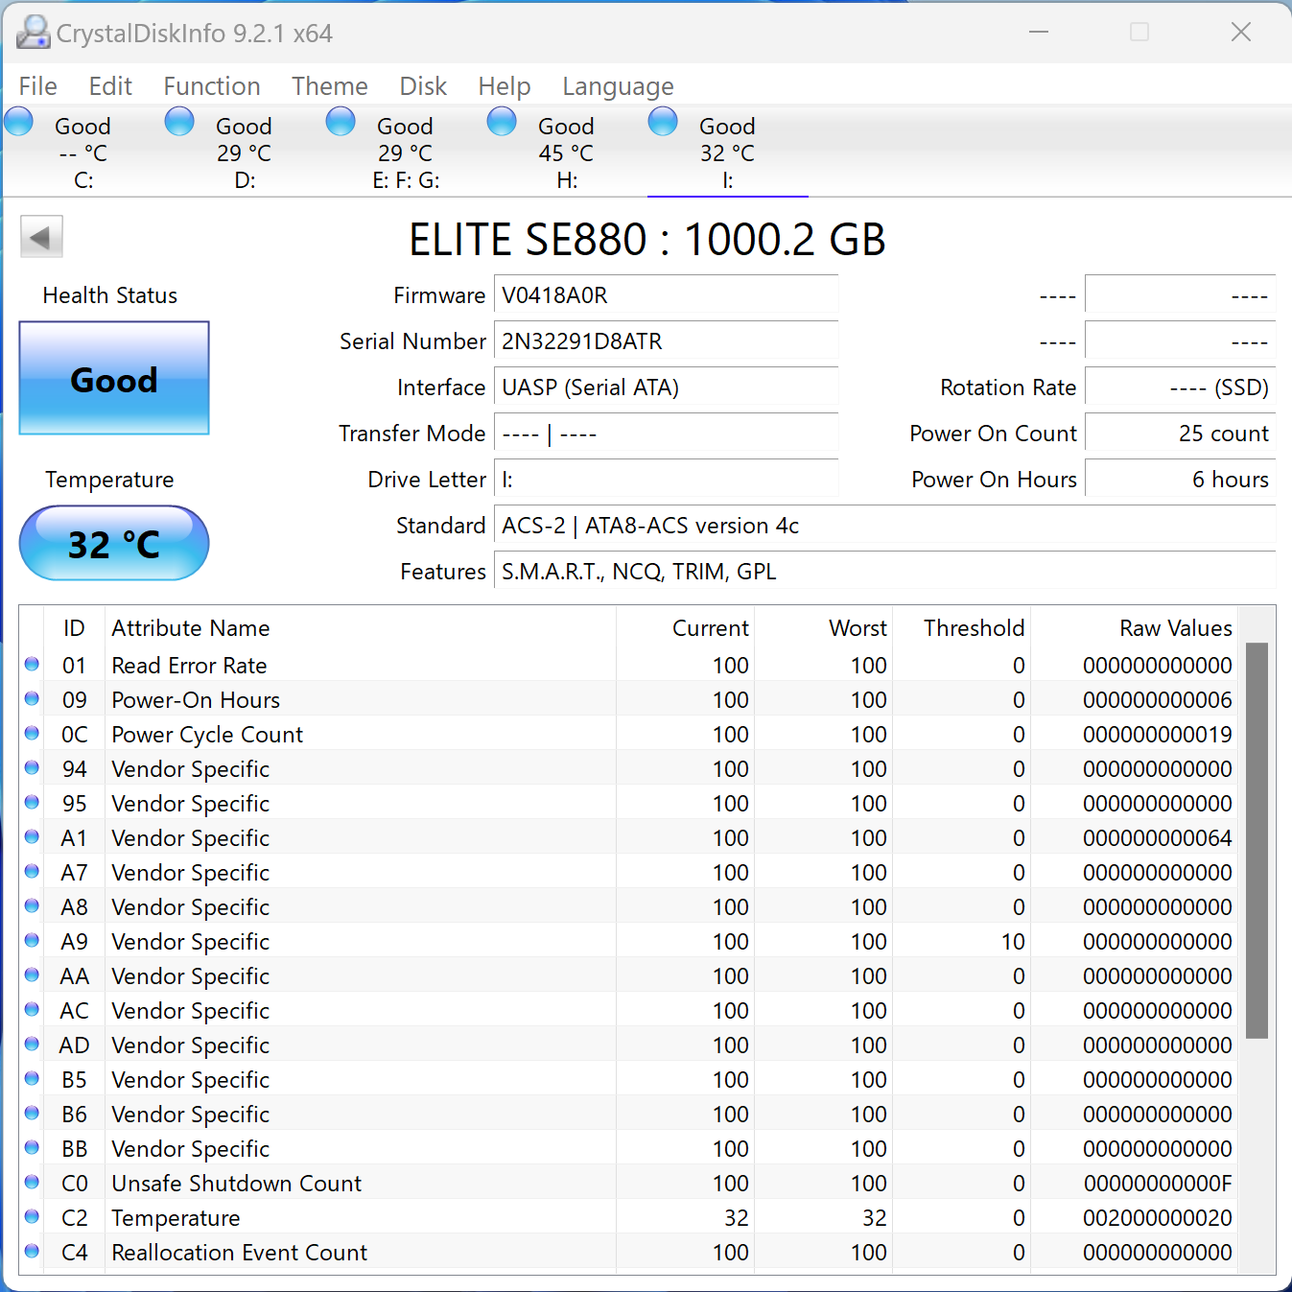Select the E: F: G: drive status orb
1292x1292 pixels.
(x=341, y=123)
